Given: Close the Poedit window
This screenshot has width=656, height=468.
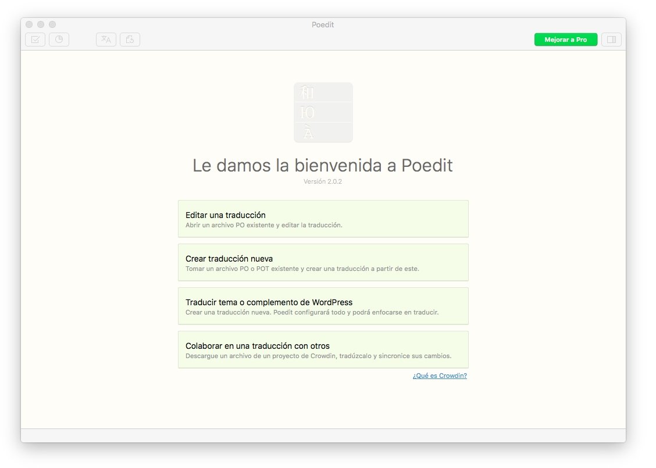Looking at the screenshot, I should pos(29,24).
